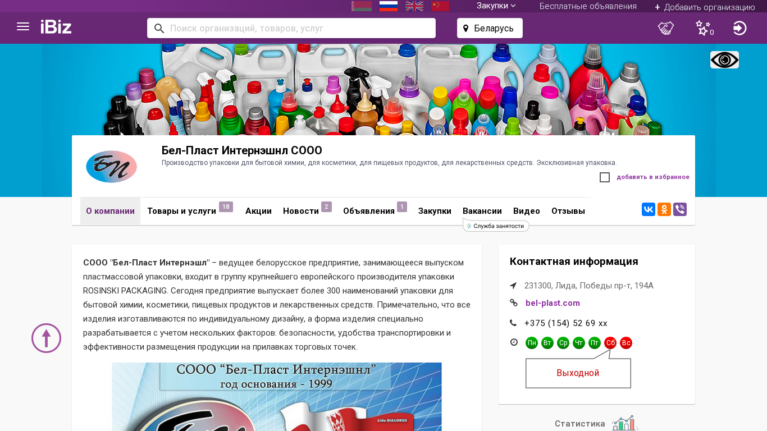Select Saturday (Сб) schedule circle
The width and height of the screenshot is (767, 431).
610,343
